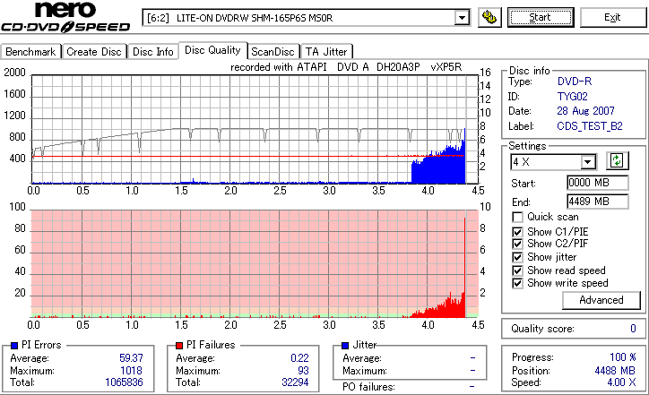
Task: Click the label CDS_TEST_B2
Action: pos(590,126)
